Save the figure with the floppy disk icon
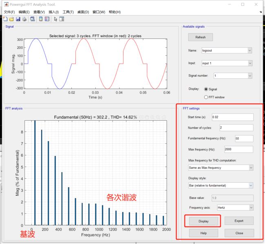This screenshot has height=244, width=265. pos(18,19)
